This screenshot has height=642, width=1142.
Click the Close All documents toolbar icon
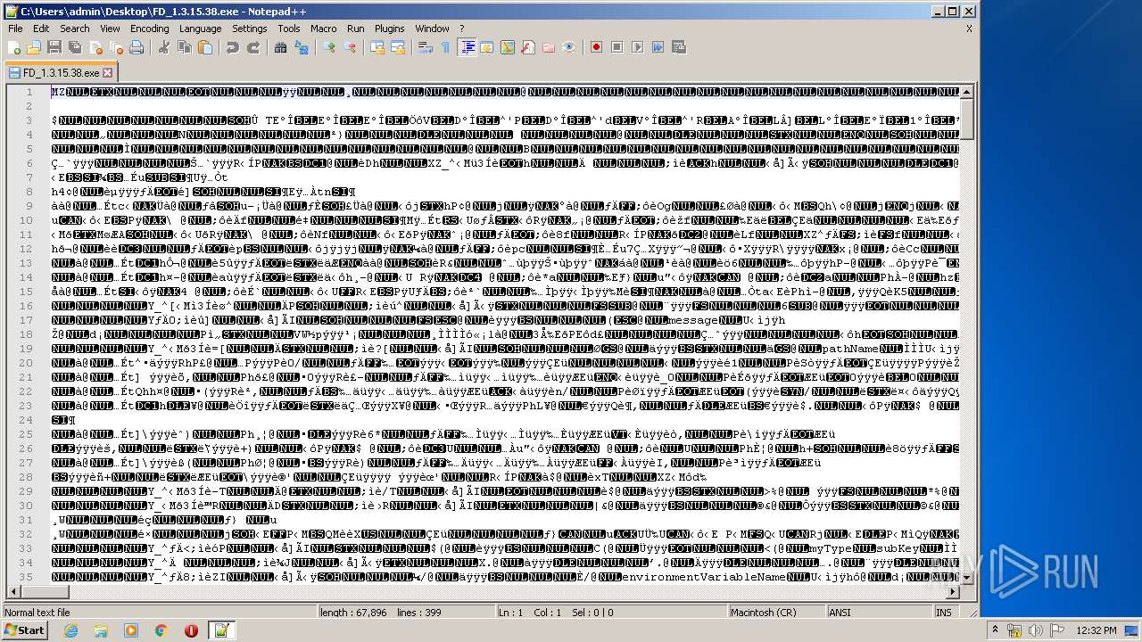coord(114,47)
